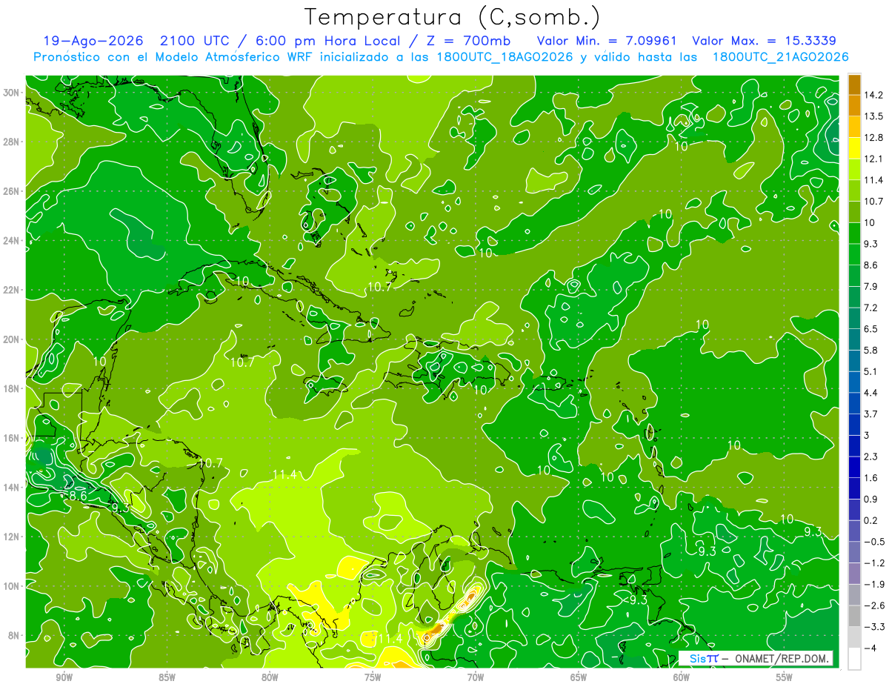This screenshot has width=889, height=687.
Task: Click the "Valor Min. = 7.09961" value
Action: click(x=605, y=41)
